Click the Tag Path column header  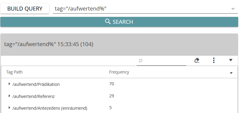coord(14,72)
